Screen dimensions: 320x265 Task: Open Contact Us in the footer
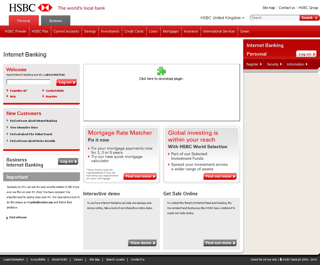click(138, 260)
